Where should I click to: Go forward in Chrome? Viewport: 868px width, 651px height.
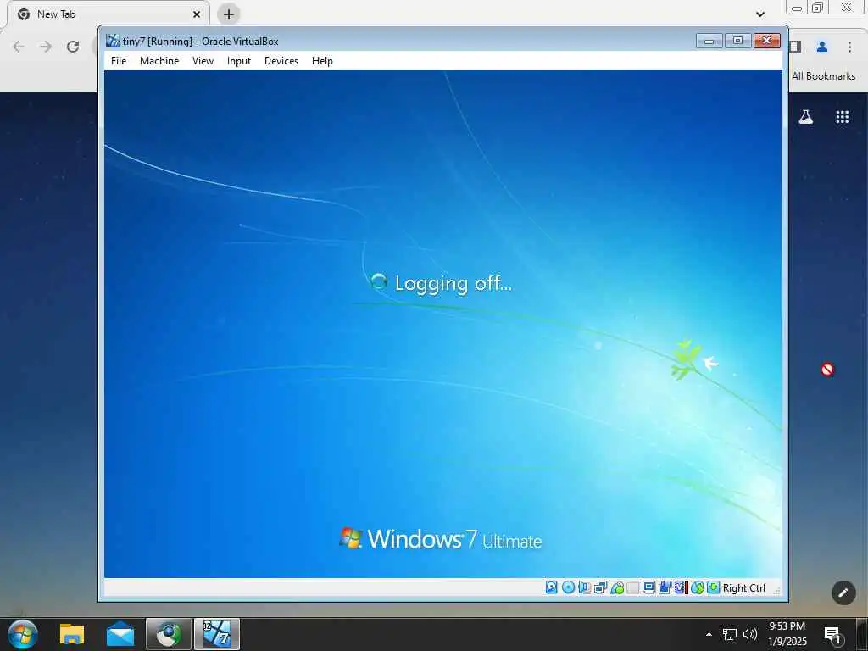click(x=46, y=47)
